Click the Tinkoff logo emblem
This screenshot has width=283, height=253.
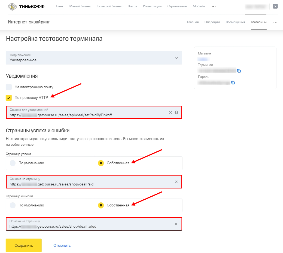coord(12,7)
